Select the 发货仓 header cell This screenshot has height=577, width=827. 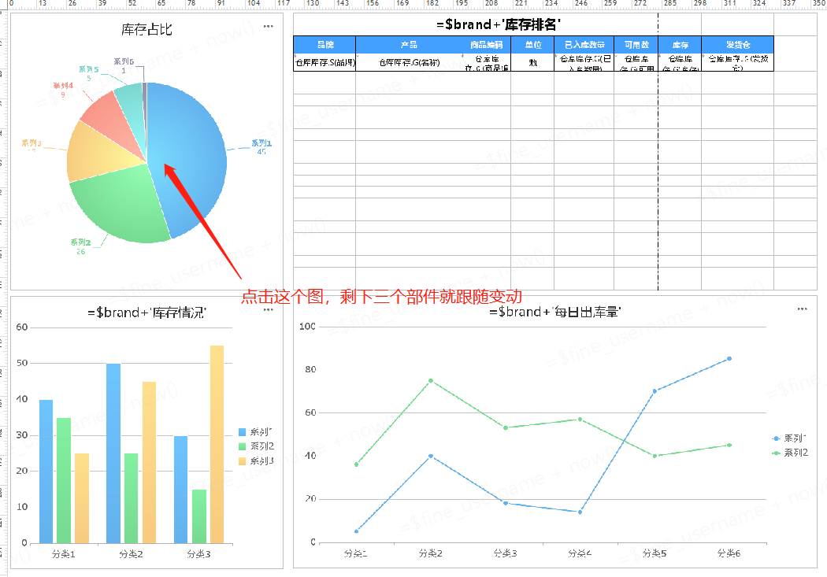click(737, 45)
